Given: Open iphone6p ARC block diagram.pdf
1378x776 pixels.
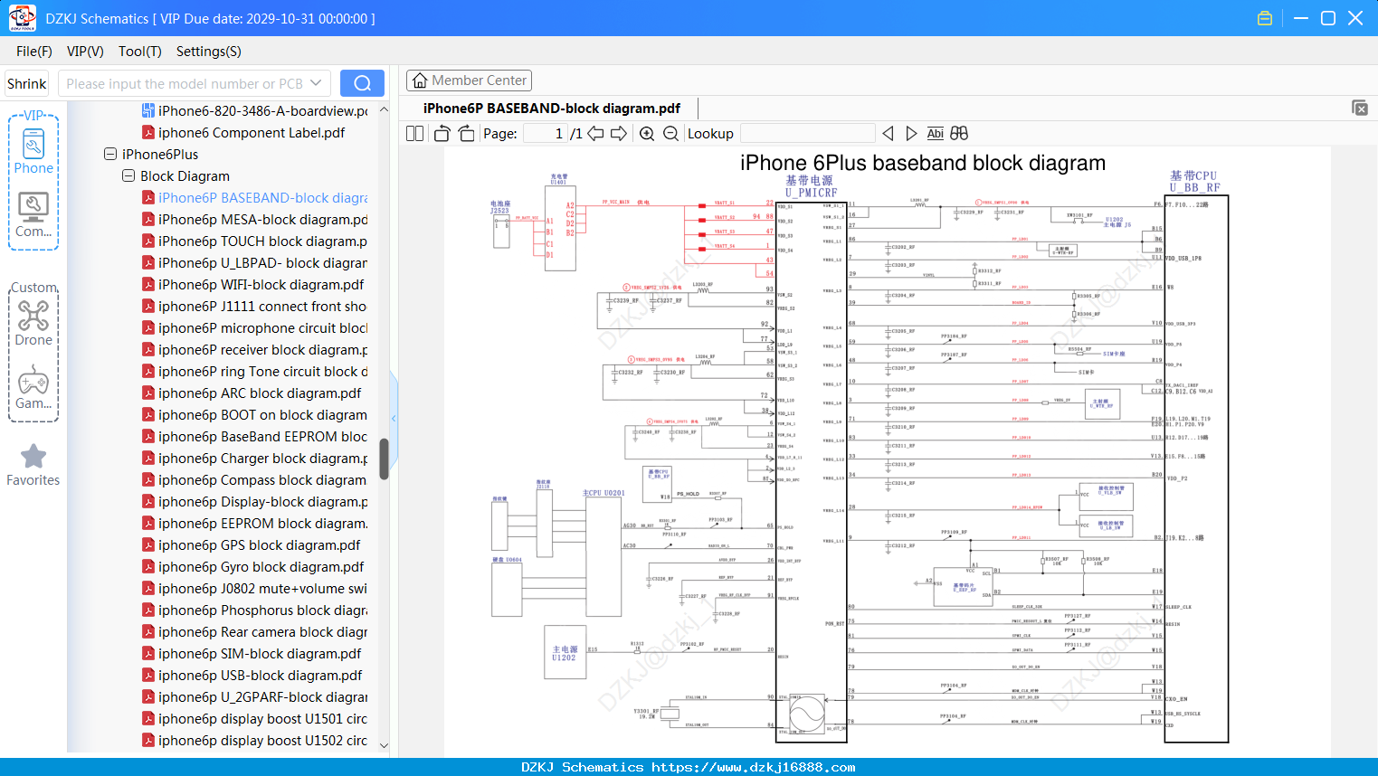Looking at the screenshot, I should 260,393.
